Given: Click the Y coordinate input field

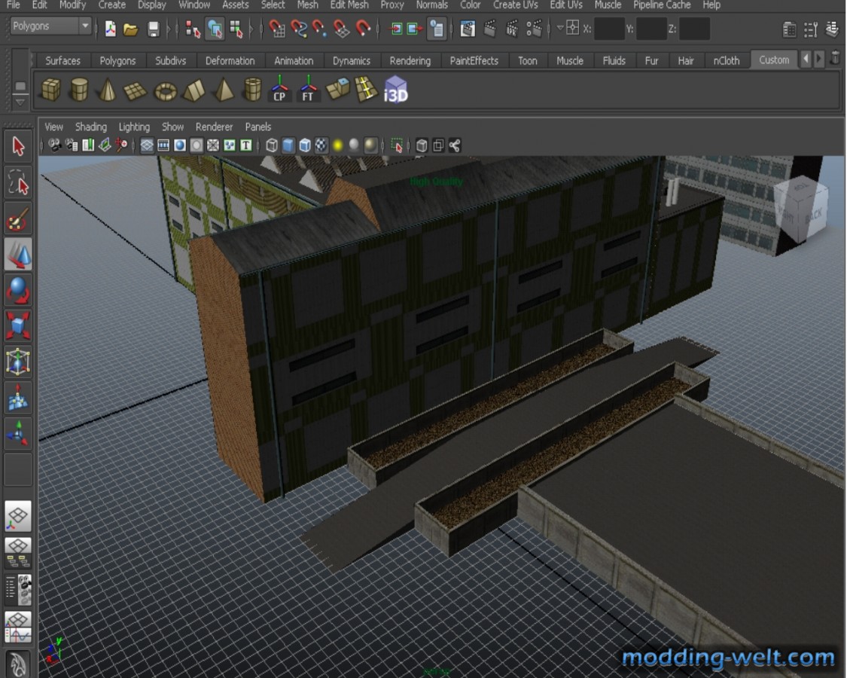Looking at the screenshot, I should coord(651,29).
